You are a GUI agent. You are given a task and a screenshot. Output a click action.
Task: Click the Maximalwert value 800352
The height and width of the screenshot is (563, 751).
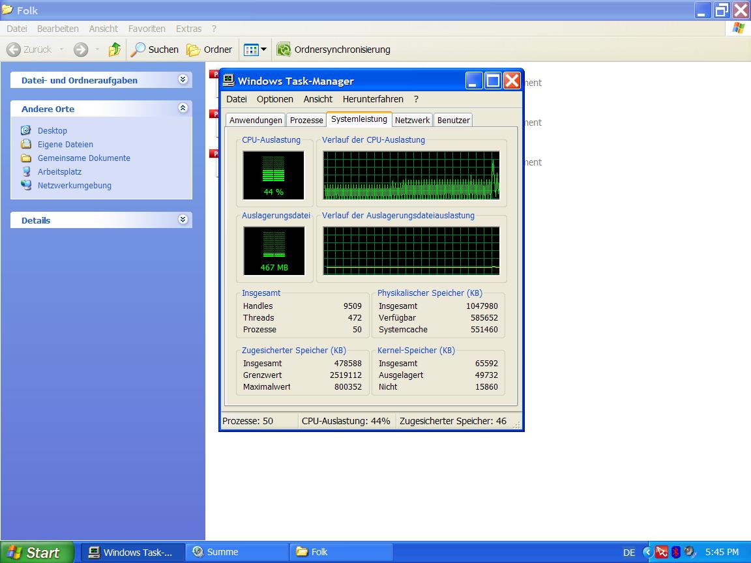tap(348, 387)
